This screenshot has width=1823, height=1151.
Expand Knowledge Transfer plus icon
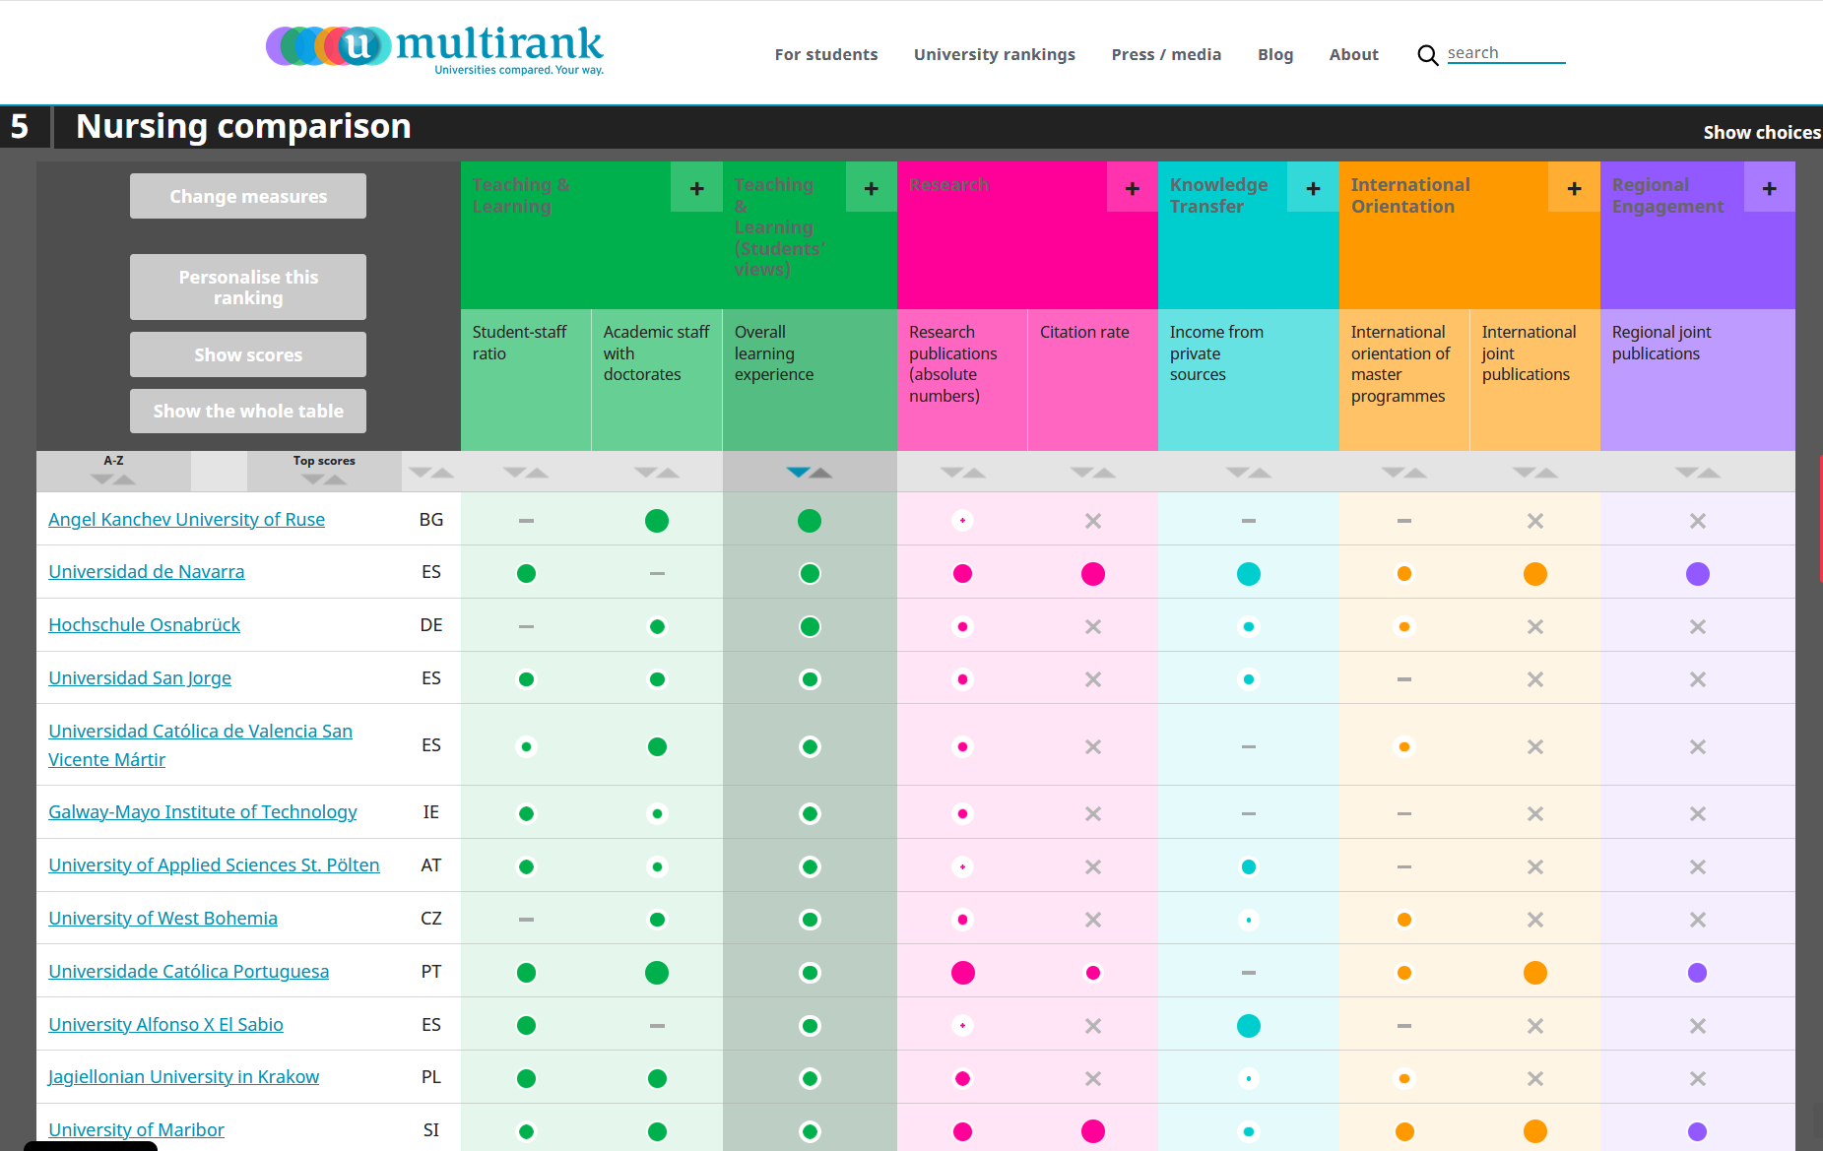1313,188
